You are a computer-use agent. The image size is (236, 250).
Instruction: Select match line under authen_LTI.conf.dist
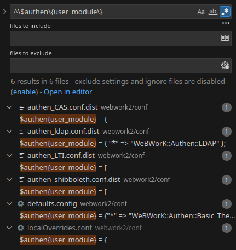tap(64, 168)
